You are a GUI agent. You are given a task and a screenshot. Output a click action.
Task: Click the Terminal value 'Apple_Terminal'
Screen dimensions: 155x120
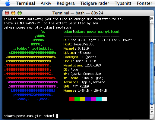(x=94, y=82)
